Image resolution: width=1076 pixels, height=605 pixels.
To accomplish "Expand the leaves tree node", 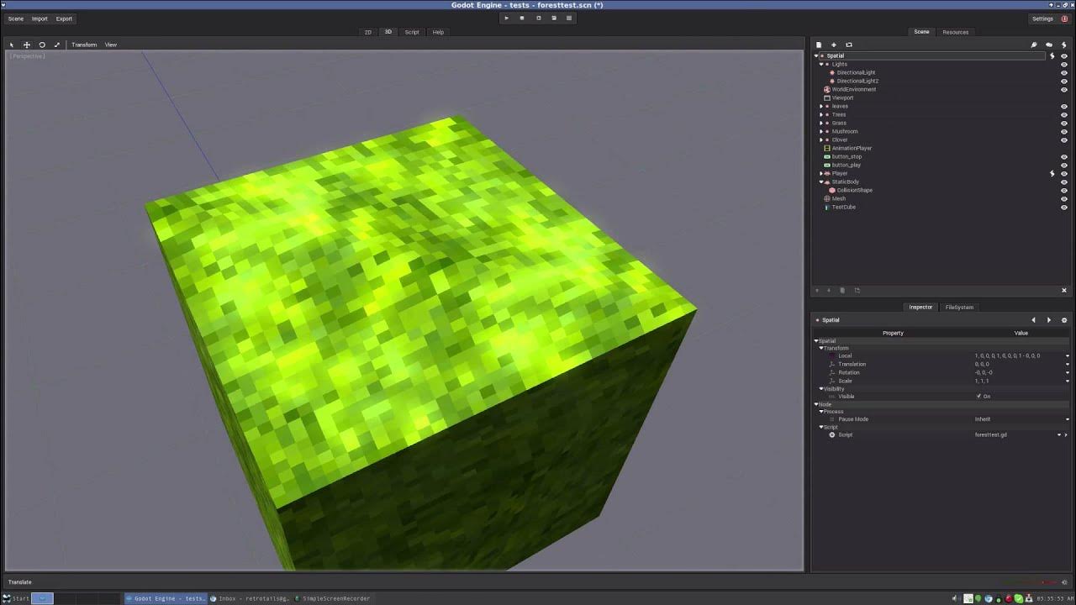I will [x=821, y=107].
